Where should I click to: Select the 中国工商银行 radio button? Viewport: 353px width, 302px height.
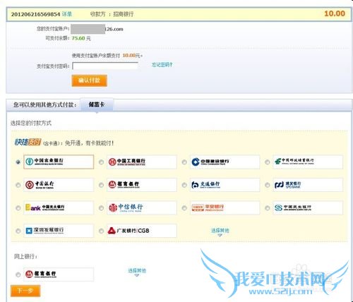click(x=101, y=162)
